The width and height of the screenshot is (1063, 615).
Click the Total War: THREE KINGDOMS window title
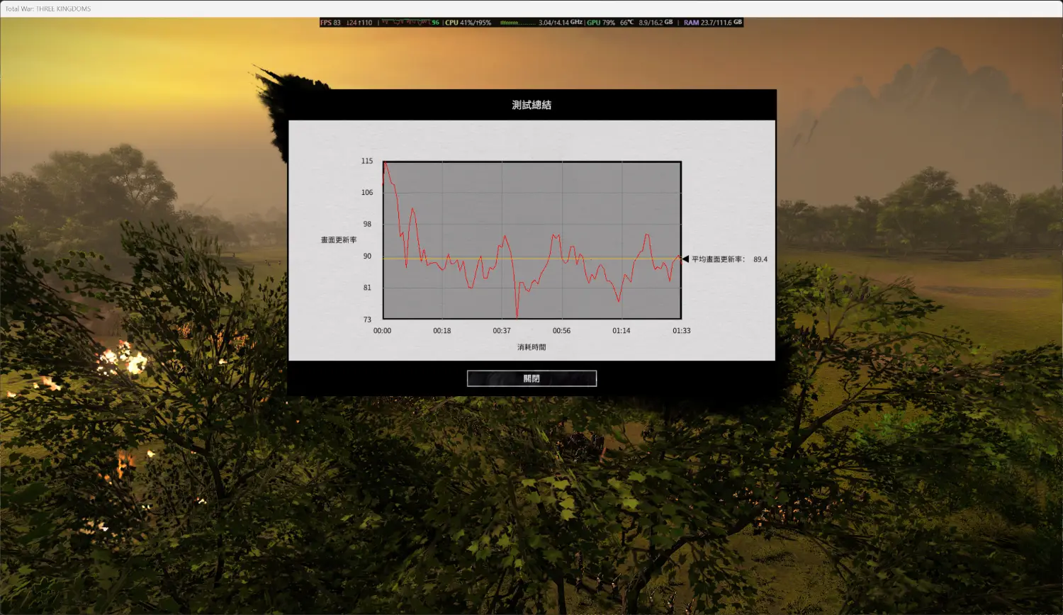[48, 9]
